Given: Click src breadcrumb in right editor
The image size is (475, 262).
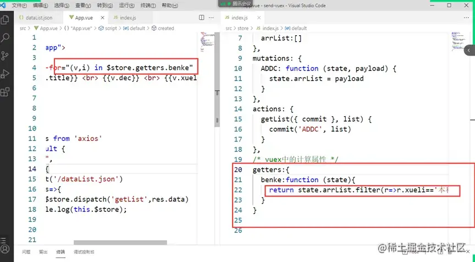Looking at the screenshot, I should pos(229,28).
